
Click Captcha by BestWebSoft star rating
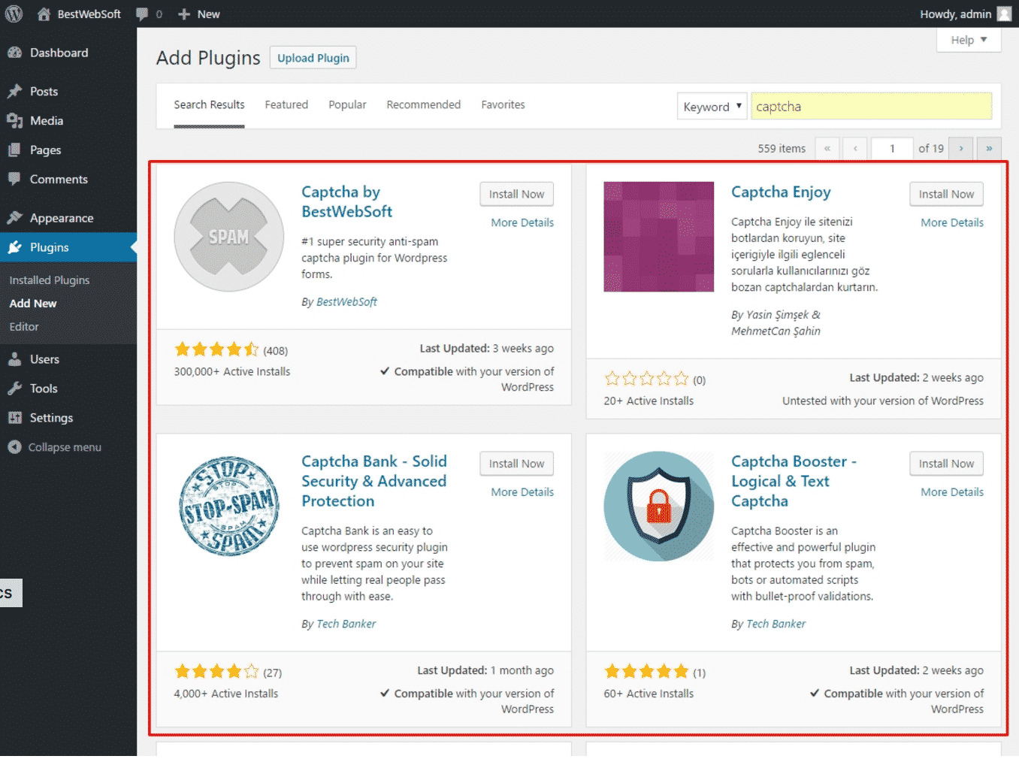tap(216, 349)
